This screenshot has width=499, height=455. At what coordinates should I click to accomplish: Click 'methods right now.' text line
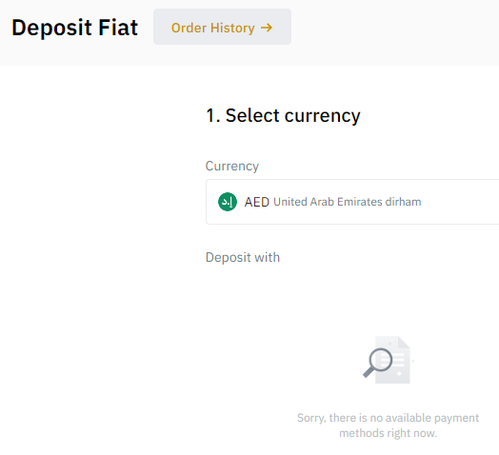coord(388,433)
